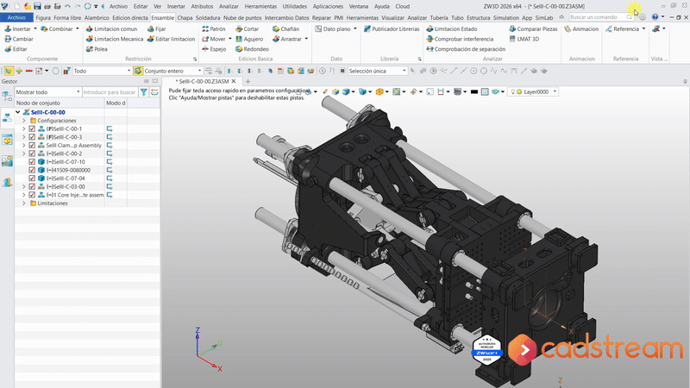The image size is (690, 388).
Task: Toggle the (−)SeIII-C-07-04 checkbox
Action: click(32, 178)
